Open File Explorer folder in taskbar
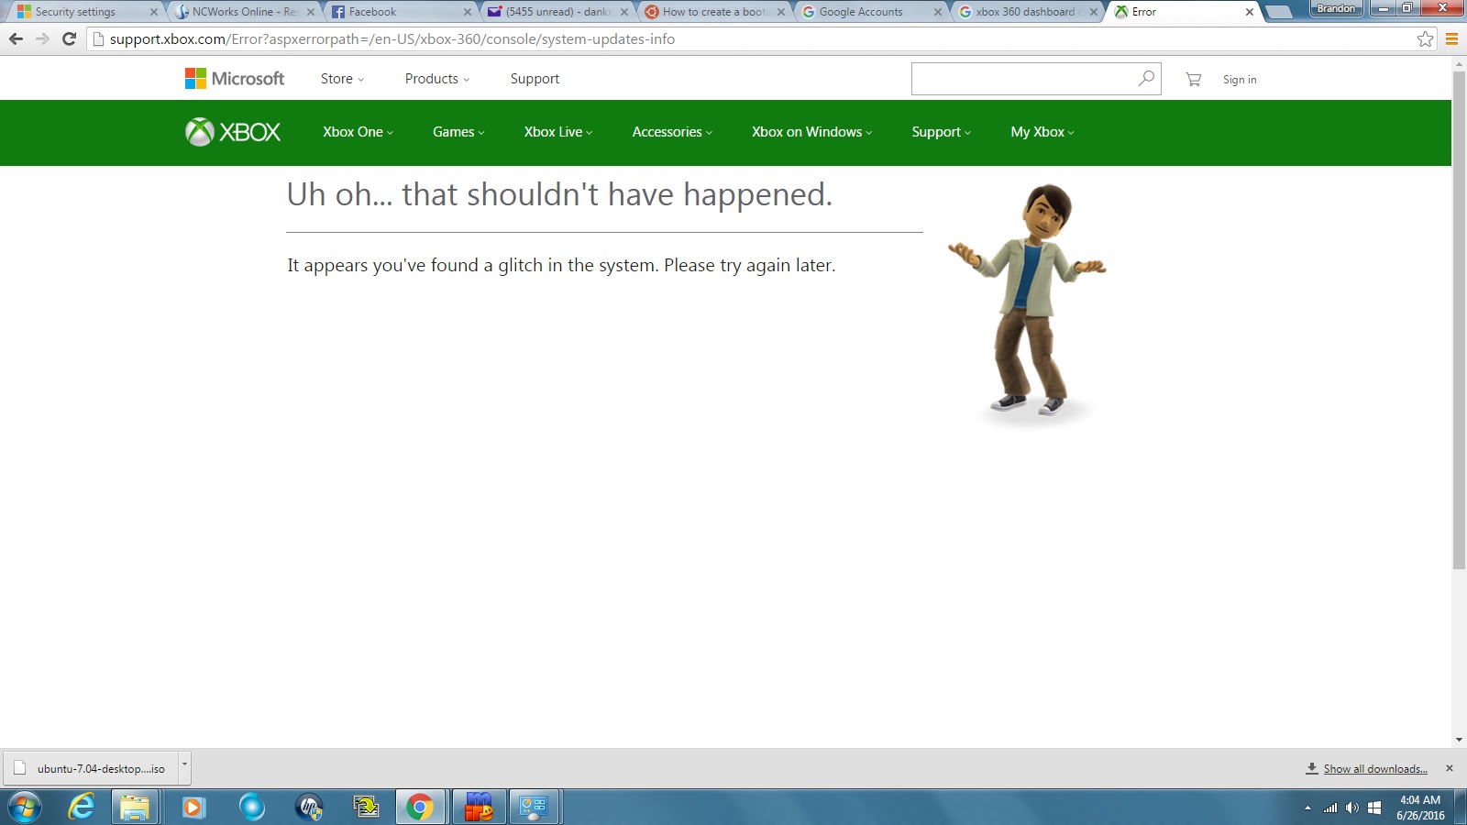The image size is (1467, 825). pyautogui.click(x=135, y=808)
